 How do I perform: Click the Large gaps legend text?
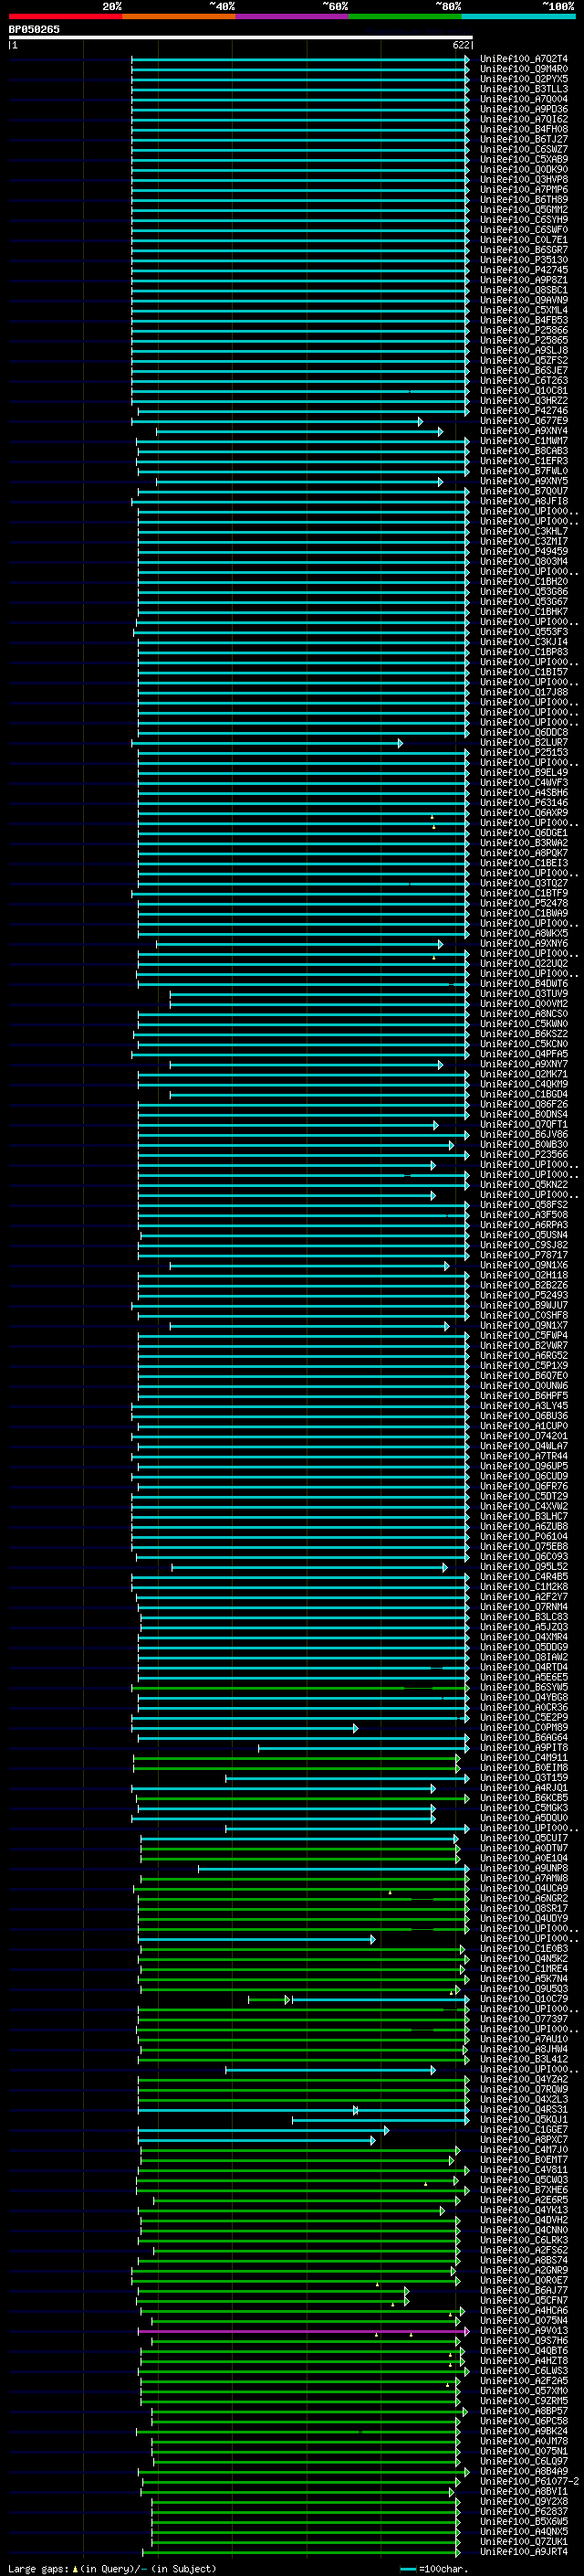coord(39,2569)
